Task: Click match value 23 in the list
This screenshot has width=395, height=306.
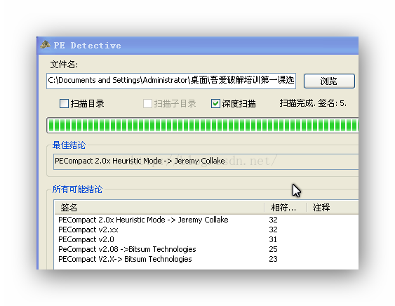Action: [273, 259]
